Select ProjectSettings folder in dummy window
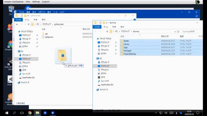207x116 pixels. pyautogui.click(x=130, y=54)
